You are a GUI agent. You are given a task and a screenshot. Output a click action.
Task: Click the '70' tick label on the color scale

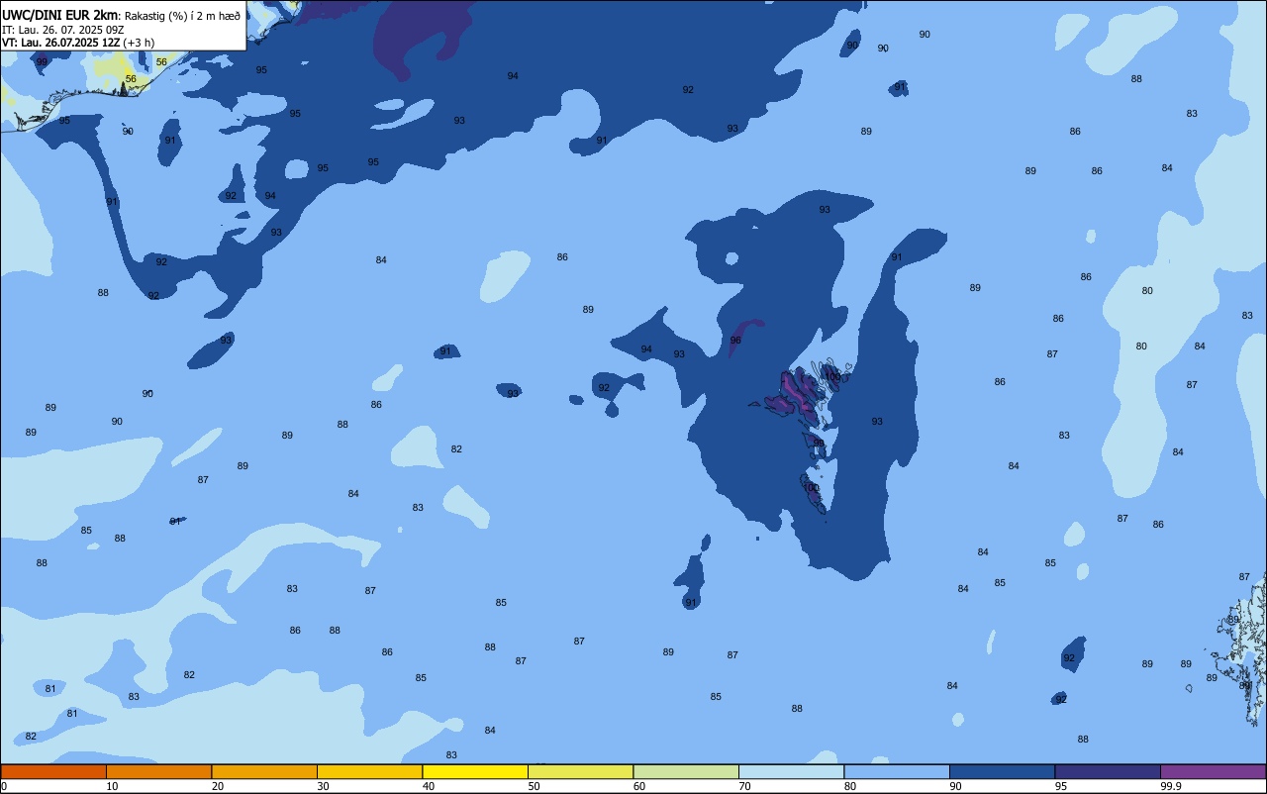[x=744, y=786]
